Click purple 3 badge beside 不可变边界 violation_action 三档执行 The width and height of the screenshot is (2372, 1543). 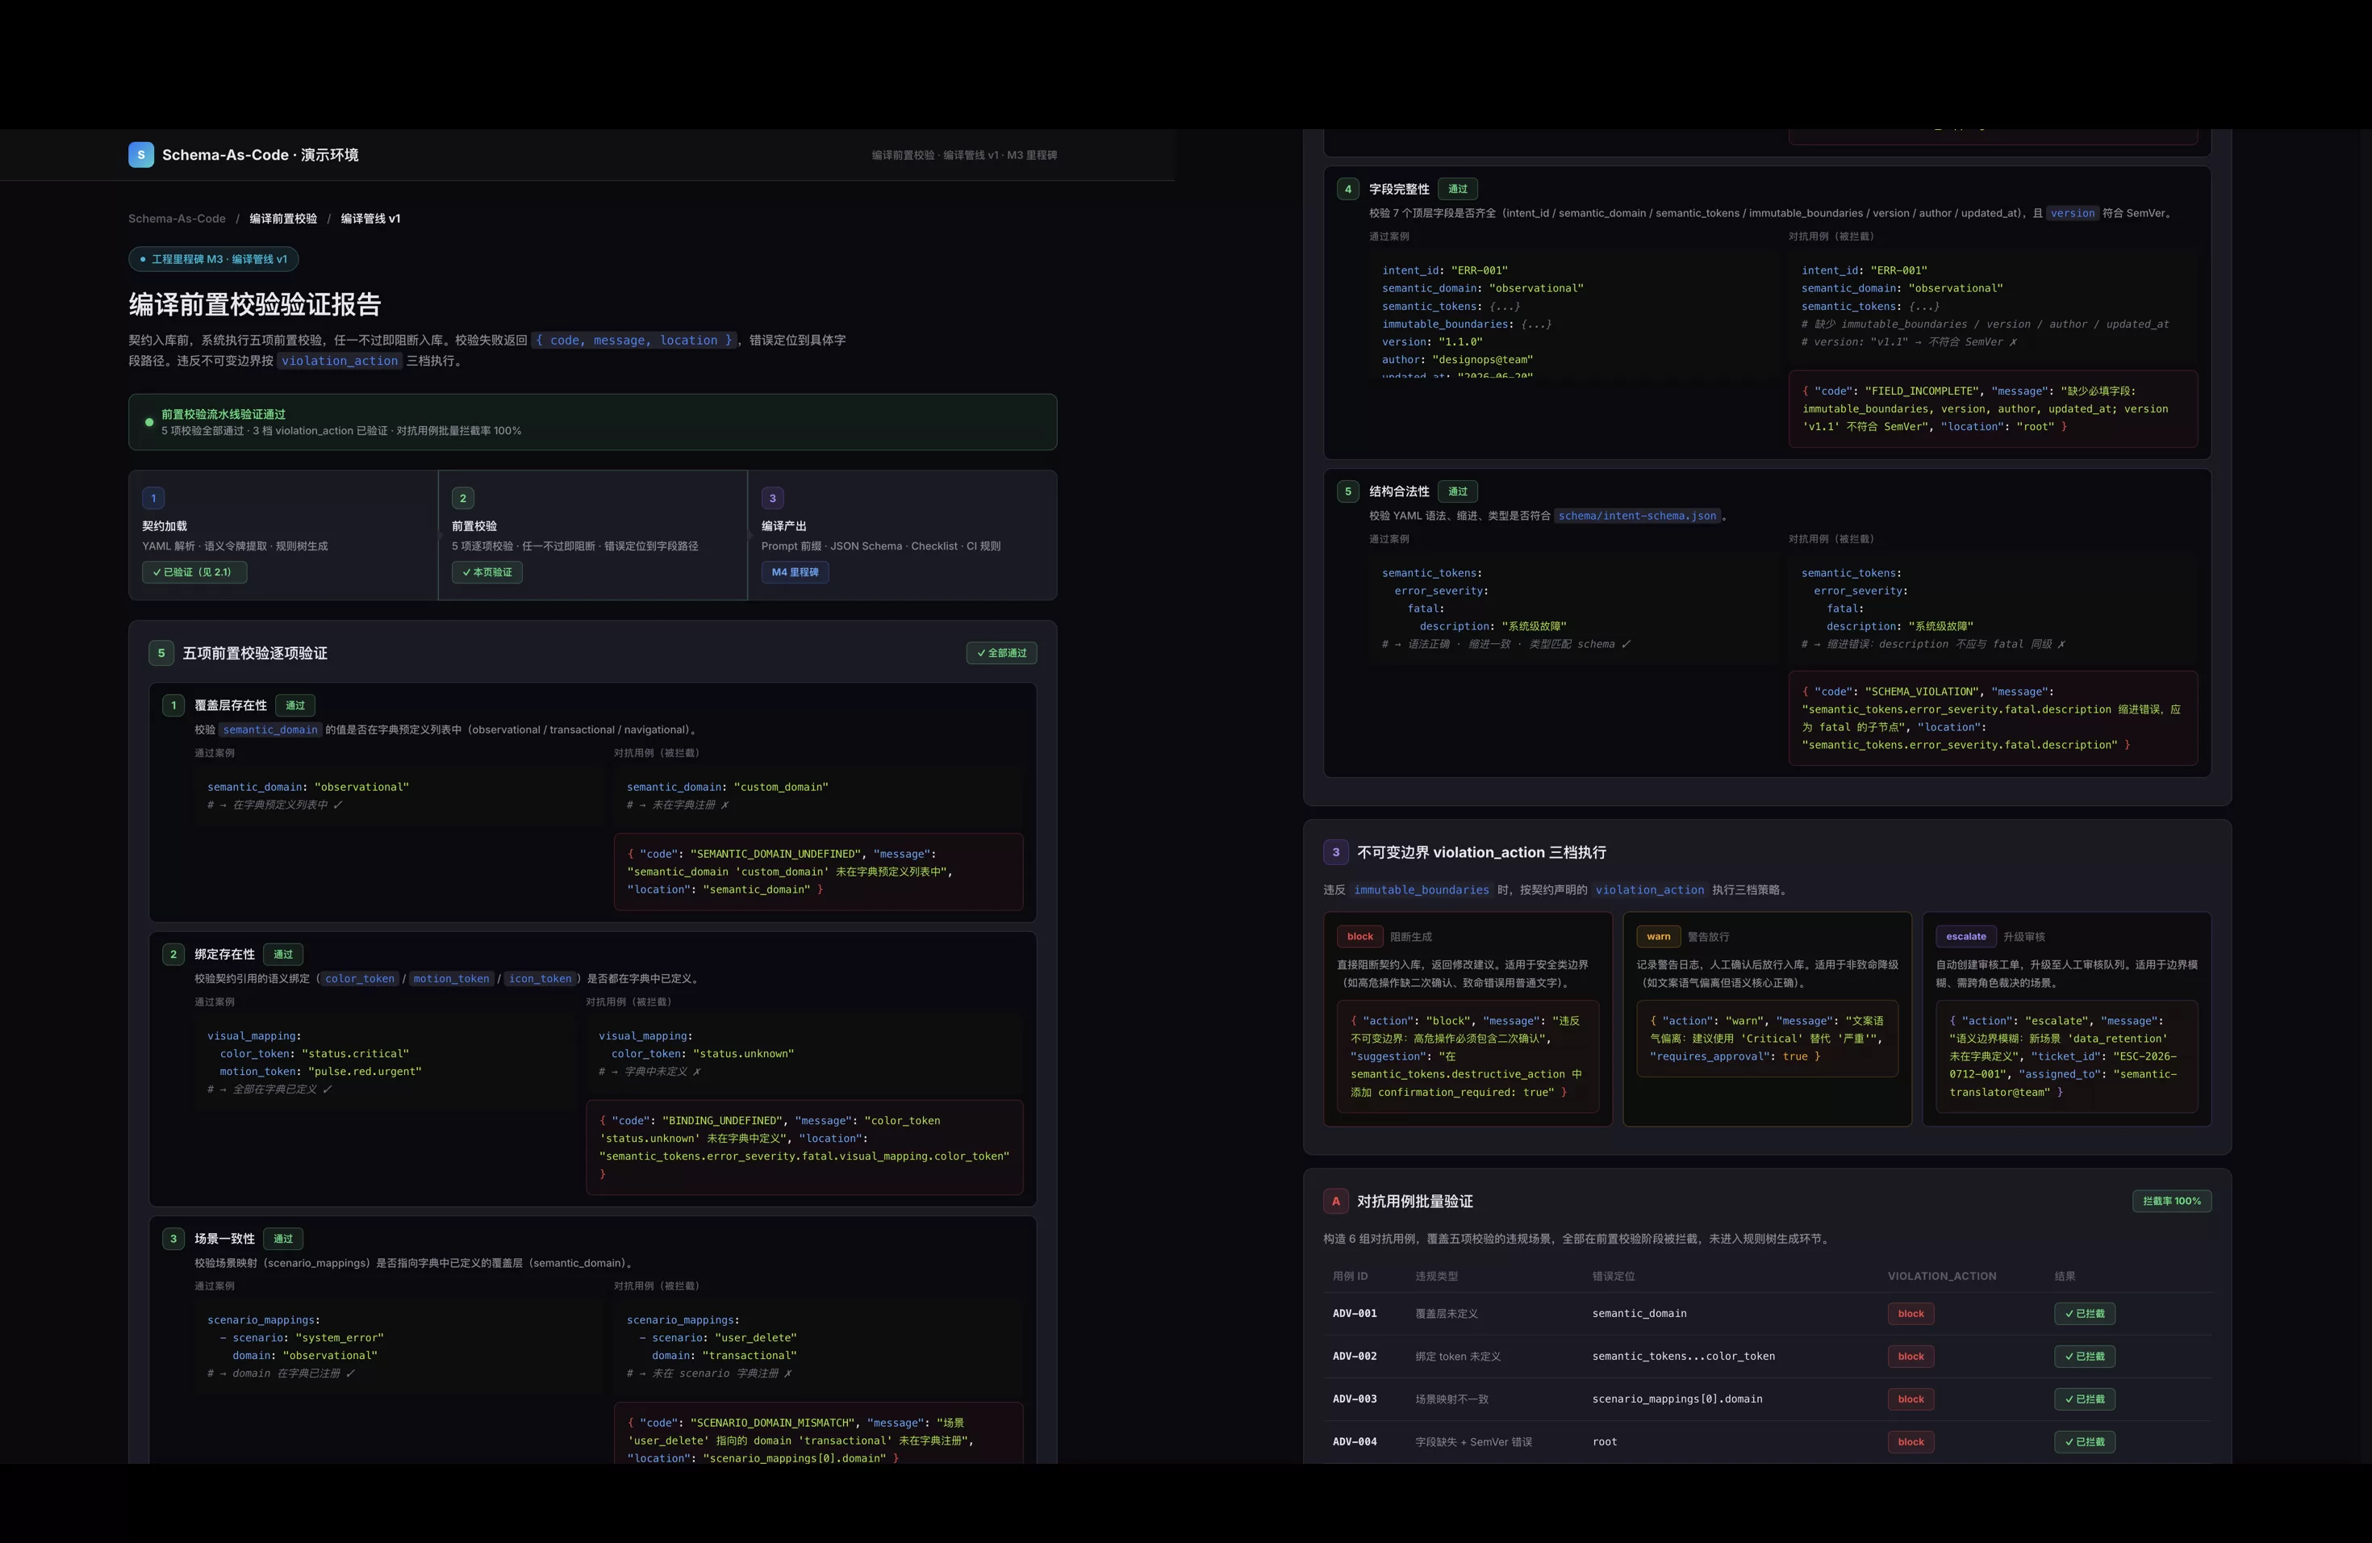click(1335, 852)
